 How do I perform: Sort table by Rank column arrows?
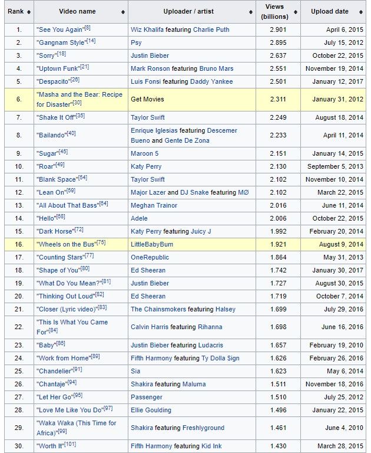click(28, 12)
